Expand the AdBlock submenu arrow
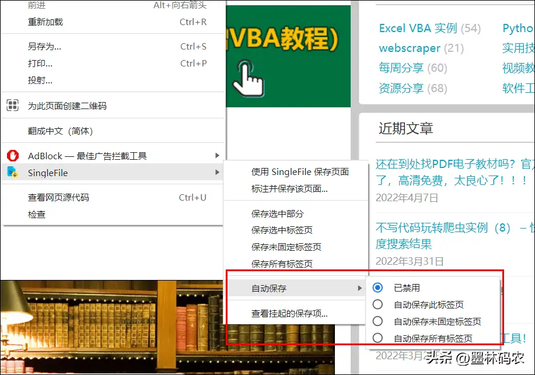The height and width of the screenshot is (375, 535). tap(218, 156)
